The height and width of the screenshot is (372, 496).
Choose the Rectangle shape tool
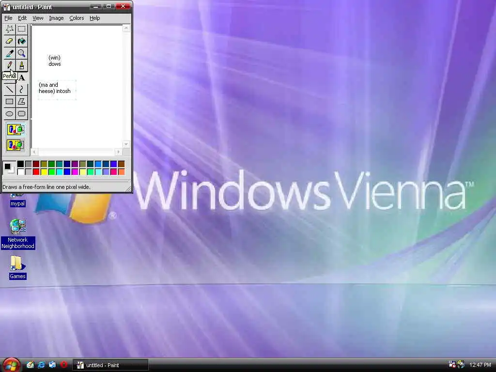[x=10, y=102]
